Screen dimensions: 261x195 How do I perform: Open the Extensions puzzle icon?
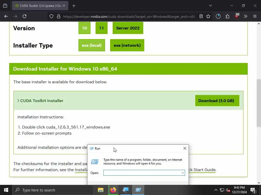(227, 16)
